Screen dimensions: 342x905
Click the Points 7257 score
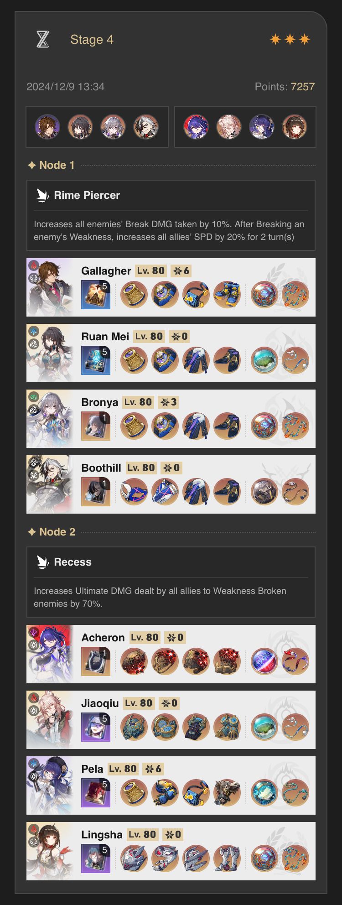tap(285, 87)
